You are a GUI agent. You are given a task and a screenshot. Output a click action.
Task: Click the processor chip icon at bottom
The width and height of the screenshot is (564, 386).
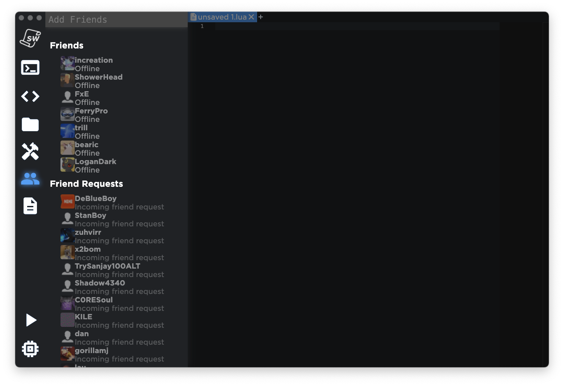30,349
